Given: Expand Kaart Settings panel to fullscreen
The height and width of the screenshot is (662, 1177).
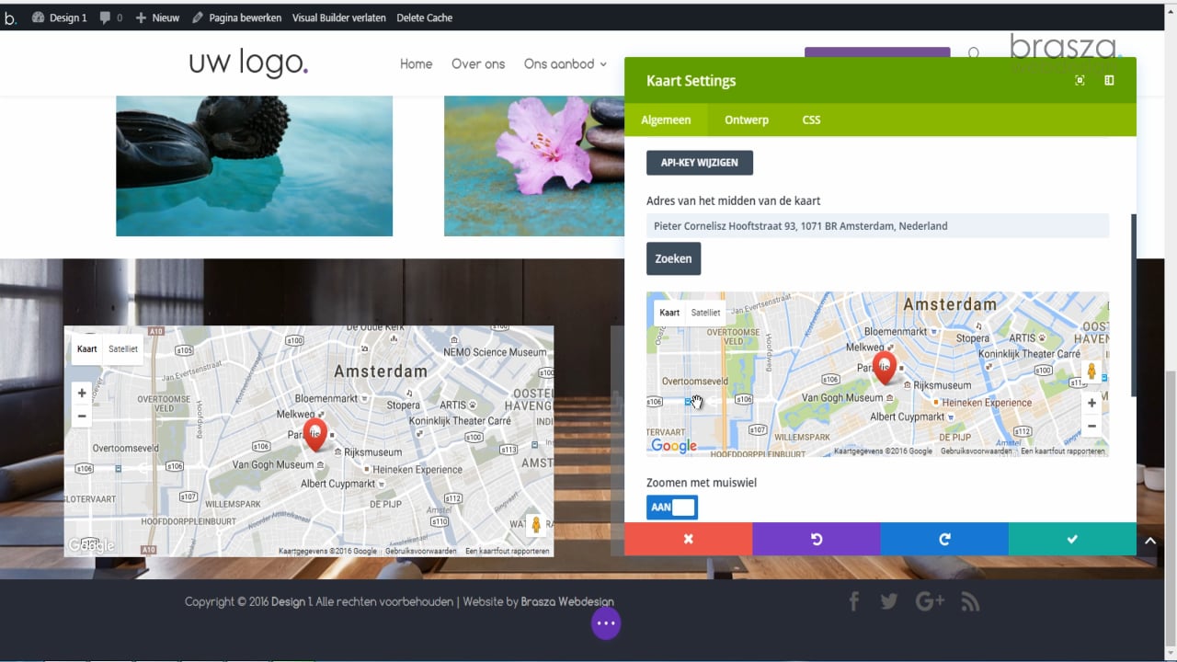Looking at the screenshot, I should 1080,81.
